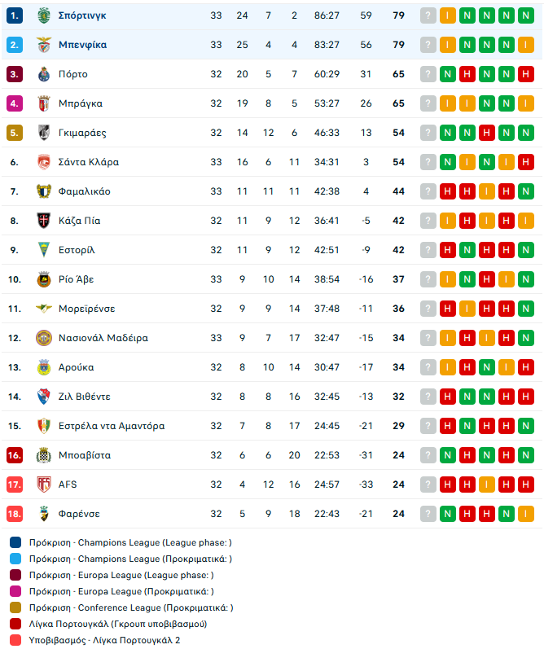Click the Porto club crest icon

pyautogui.click(x=43, y=74)
